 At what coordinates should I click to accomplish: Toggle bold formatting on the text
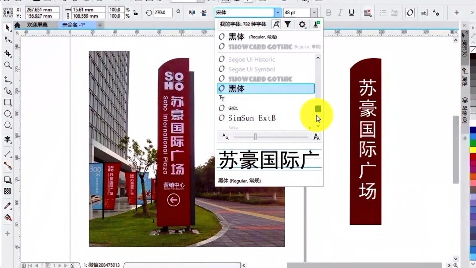click(x=329, y=12)
